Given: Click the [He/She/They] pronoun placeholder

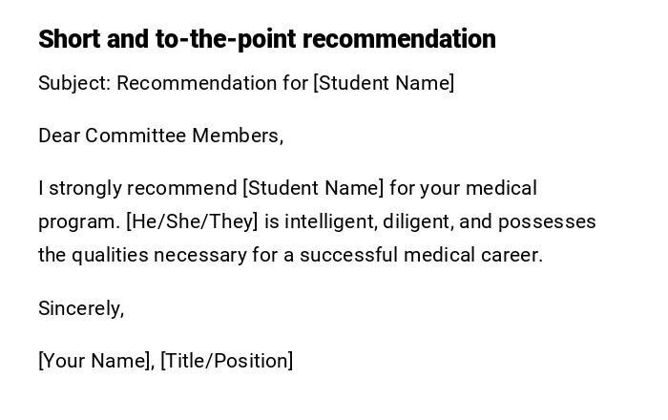Looking at the screenshot, I should (x=192, y=221).
